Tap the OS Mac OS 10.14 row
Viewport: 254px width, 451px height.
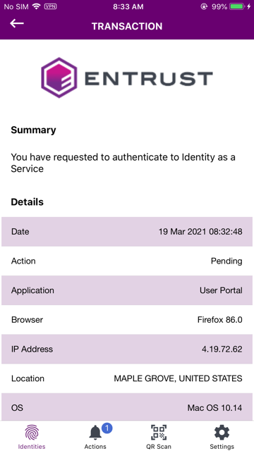tap(127, 407)
